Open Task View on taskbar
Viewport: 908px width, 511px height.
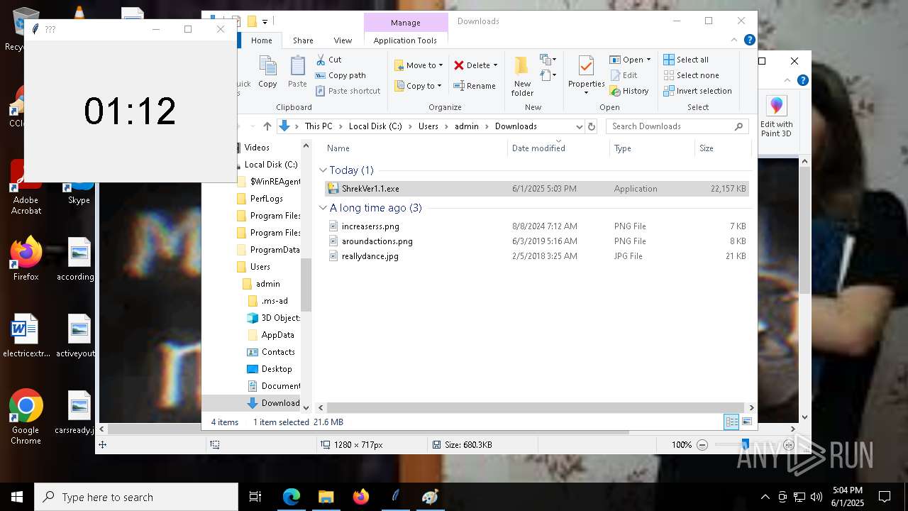pyautogui.click(x=255, y=497)
